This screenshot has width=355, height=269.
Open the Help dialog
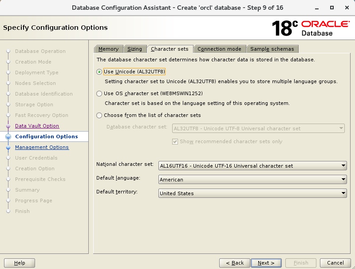(x=19, y=263)
